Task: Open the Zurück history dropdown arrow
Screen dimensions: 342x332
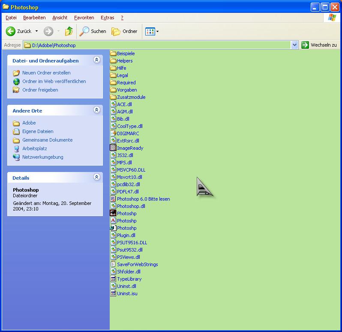Action: tap(37, 31)
